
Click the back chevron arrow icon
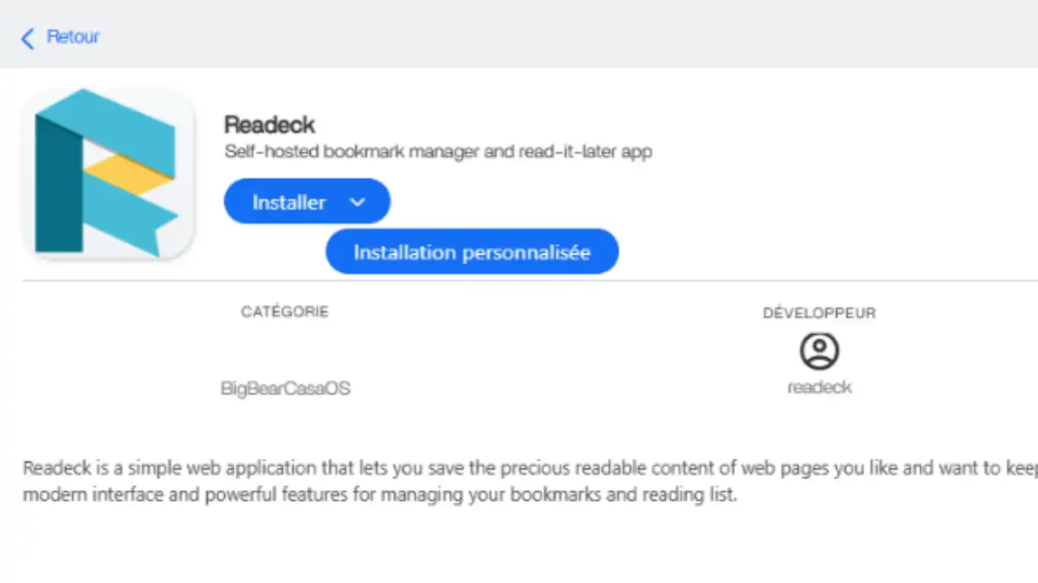(27, 38)
